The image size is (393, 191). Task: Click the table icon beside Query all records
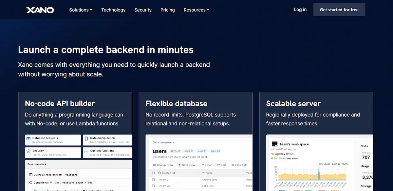point(31,175)
